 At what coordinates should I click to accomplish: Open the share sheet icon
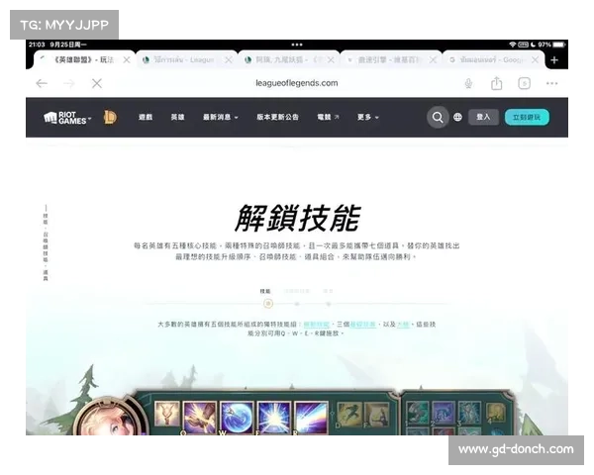coord(496,83)
